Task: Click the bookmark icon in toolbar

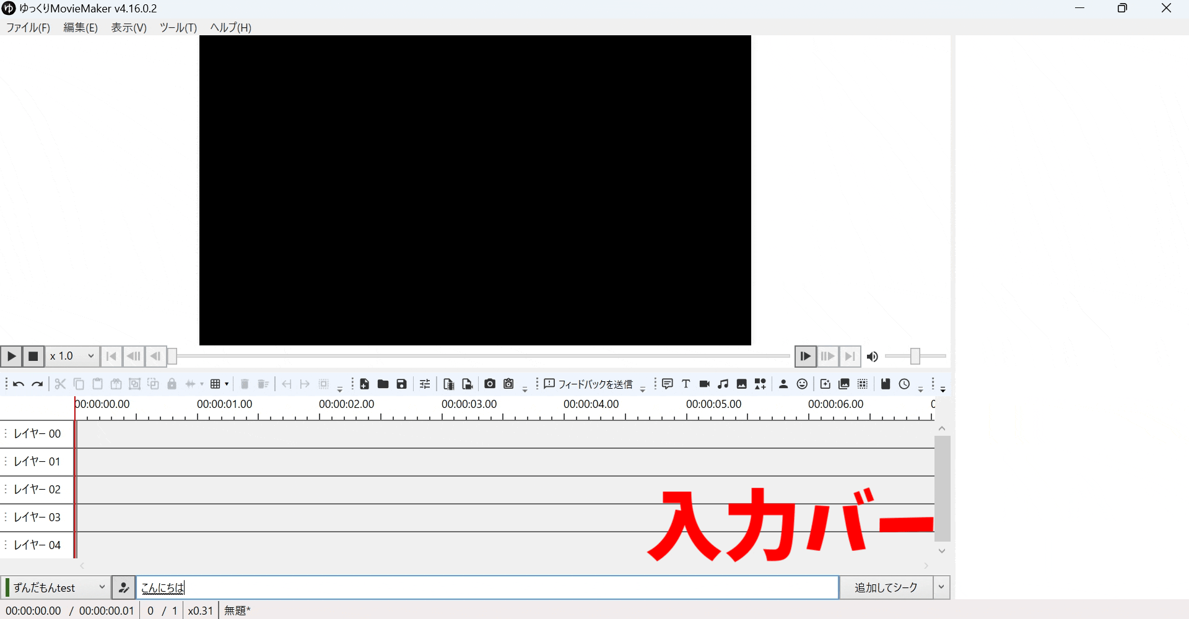Action: click(x=886, y=384)
